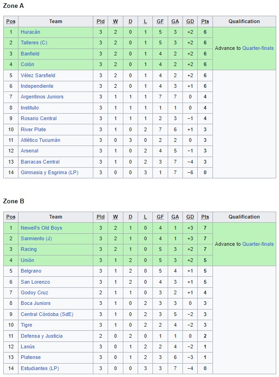This screenshot has width=279, height=377.
Task: Open Quarter-finals link in Zone A table
Action: click(x=258, y=48)
